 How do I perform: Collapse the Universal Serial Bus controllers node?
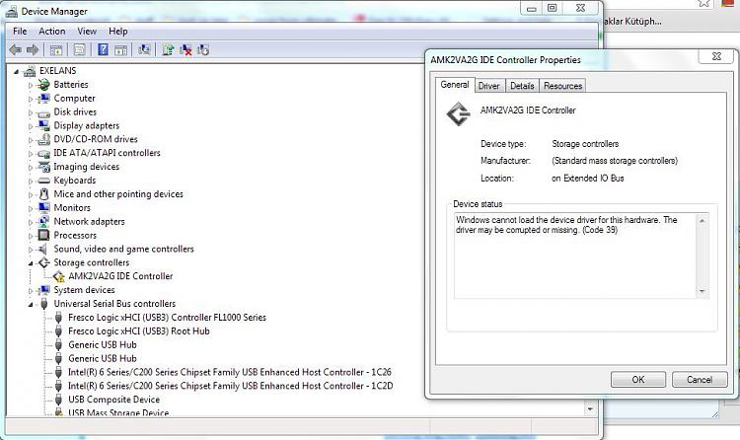(31, 305)
